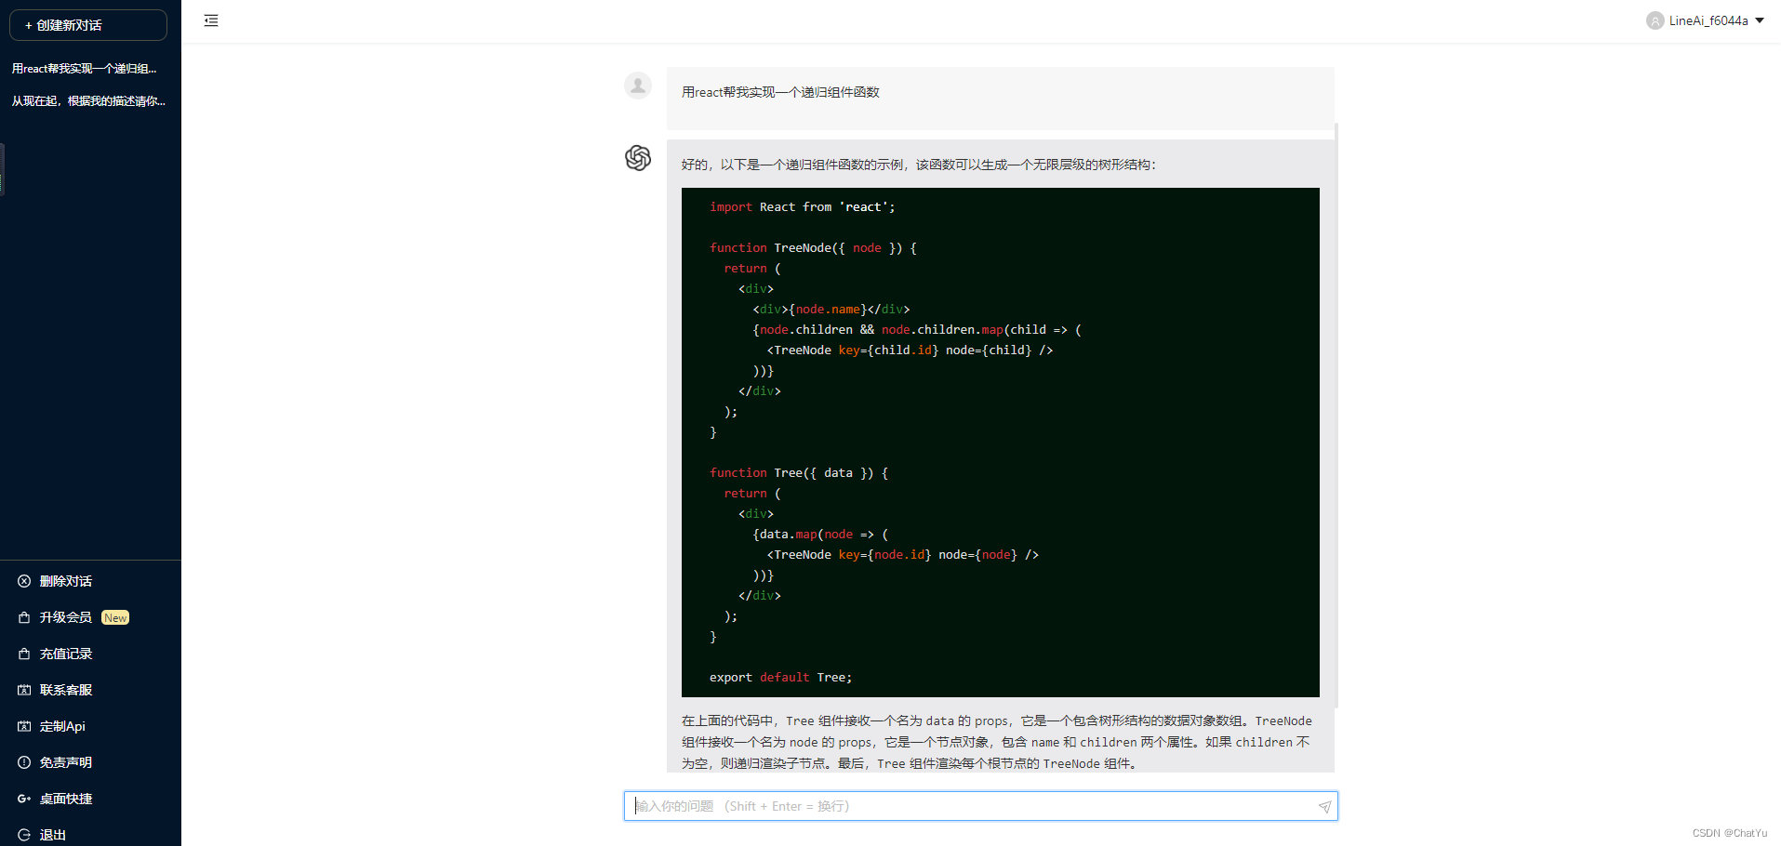Click the username LineAi_f6044a
This screenshot has width=1781, height=846.
pyautogui.click(x=1708, y=20)
